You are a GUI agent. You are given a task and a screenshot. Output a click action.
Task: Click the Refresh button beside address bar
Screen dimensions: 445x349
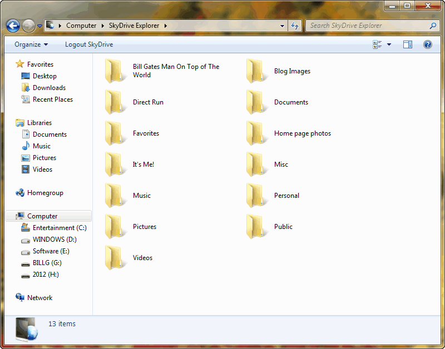[x=295, y=26]
